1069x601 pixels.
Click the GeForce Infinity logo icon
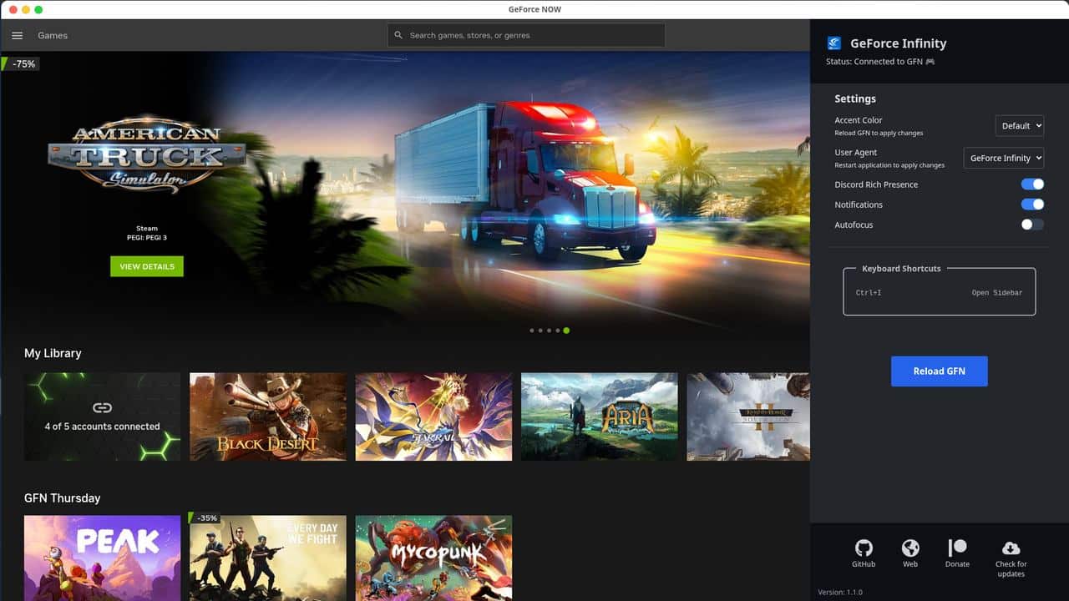click(x=833, y=43)
